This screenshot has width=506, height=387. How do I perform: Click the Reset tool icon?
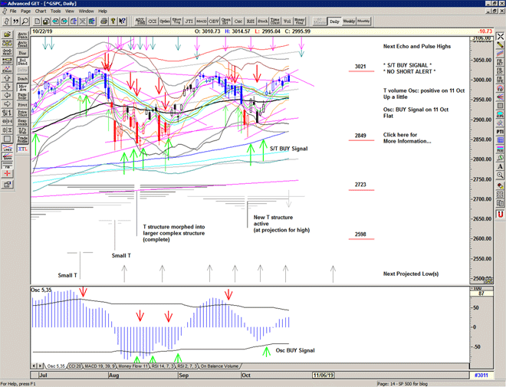7,52
